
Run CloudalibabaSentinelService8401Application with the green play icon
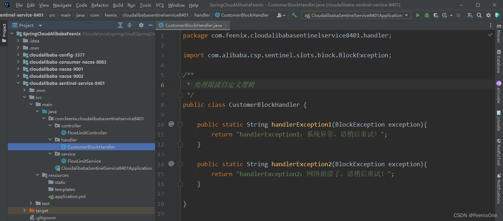click(x=418, y=15)
